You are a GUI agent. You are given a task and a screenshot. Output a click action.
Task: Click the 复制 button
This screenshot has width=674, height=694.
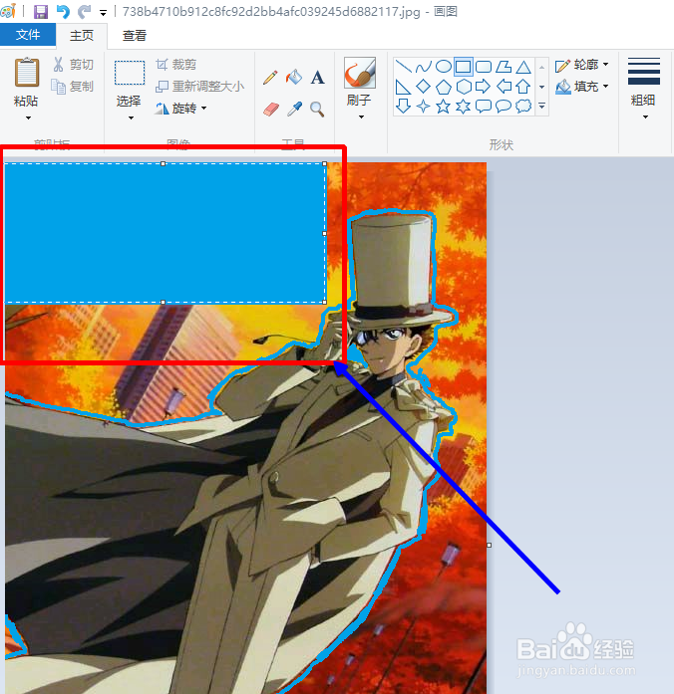[72, 86]
